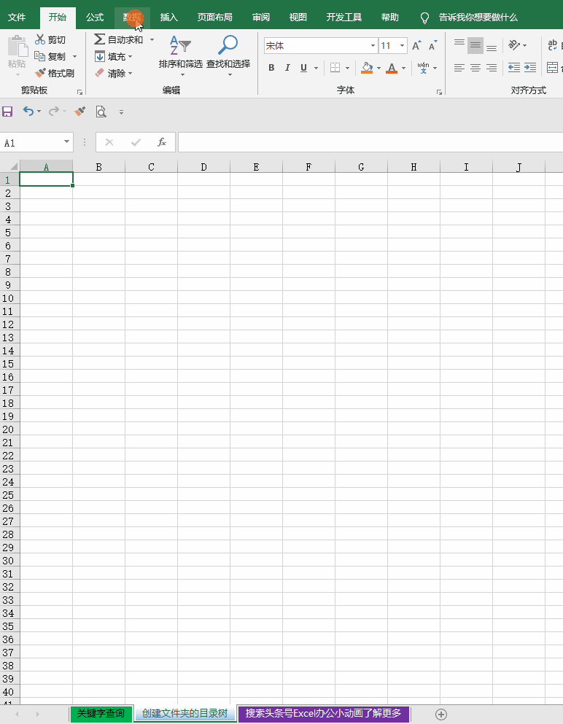
Task: Toggle middle vertical alignment
Action: [475, 44]
